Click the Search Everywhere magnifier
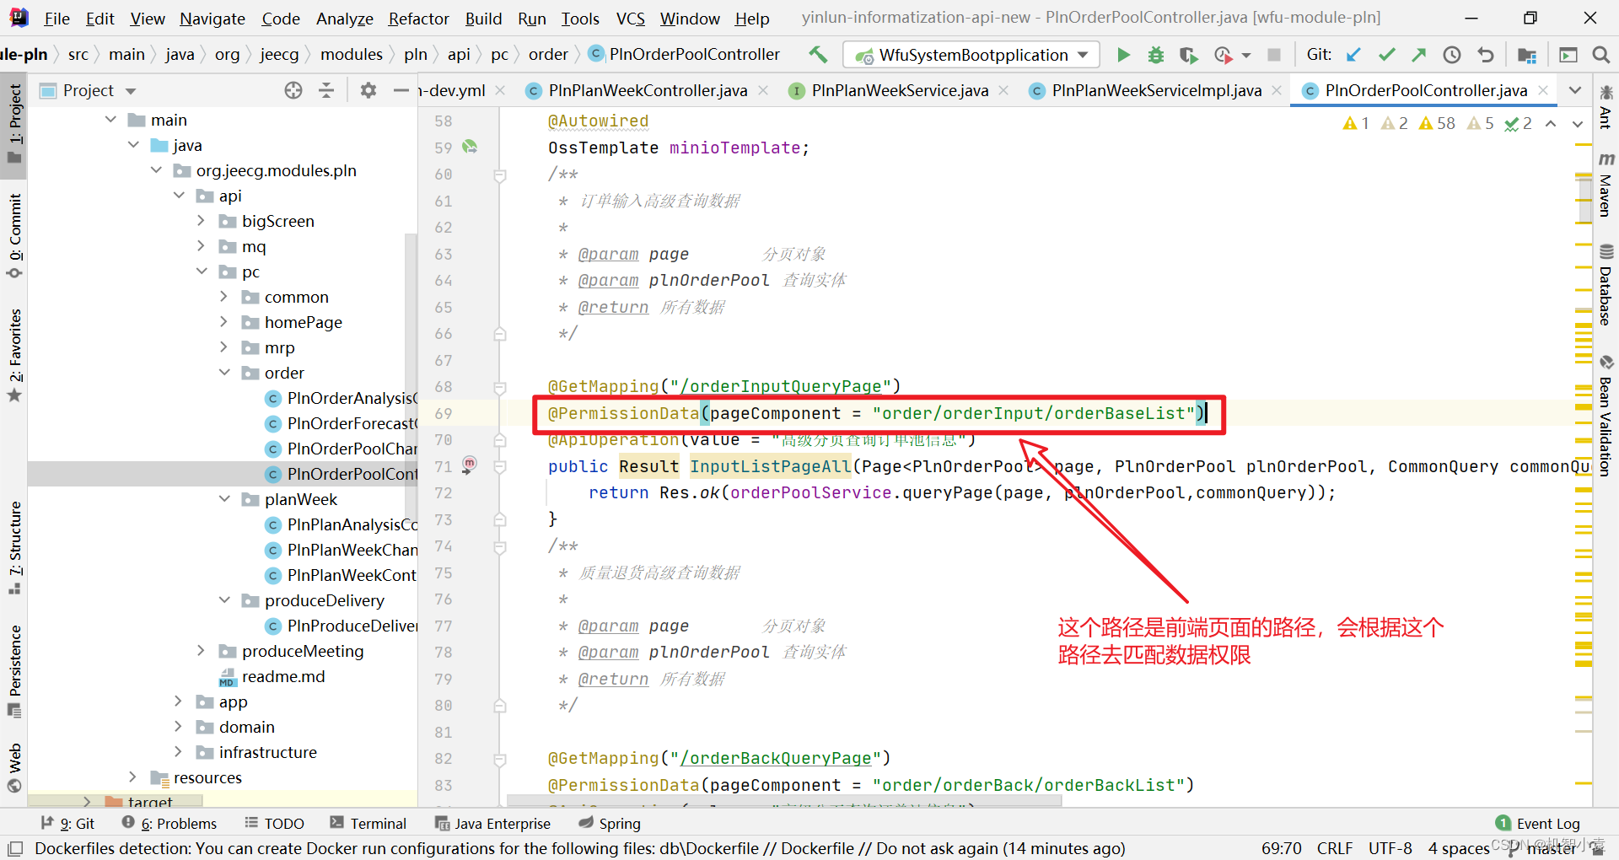 coord(1601,55)
